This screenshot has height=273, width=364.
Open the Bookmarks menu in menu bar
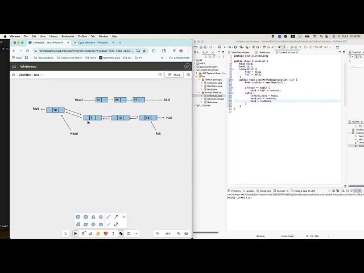point(68,36)
